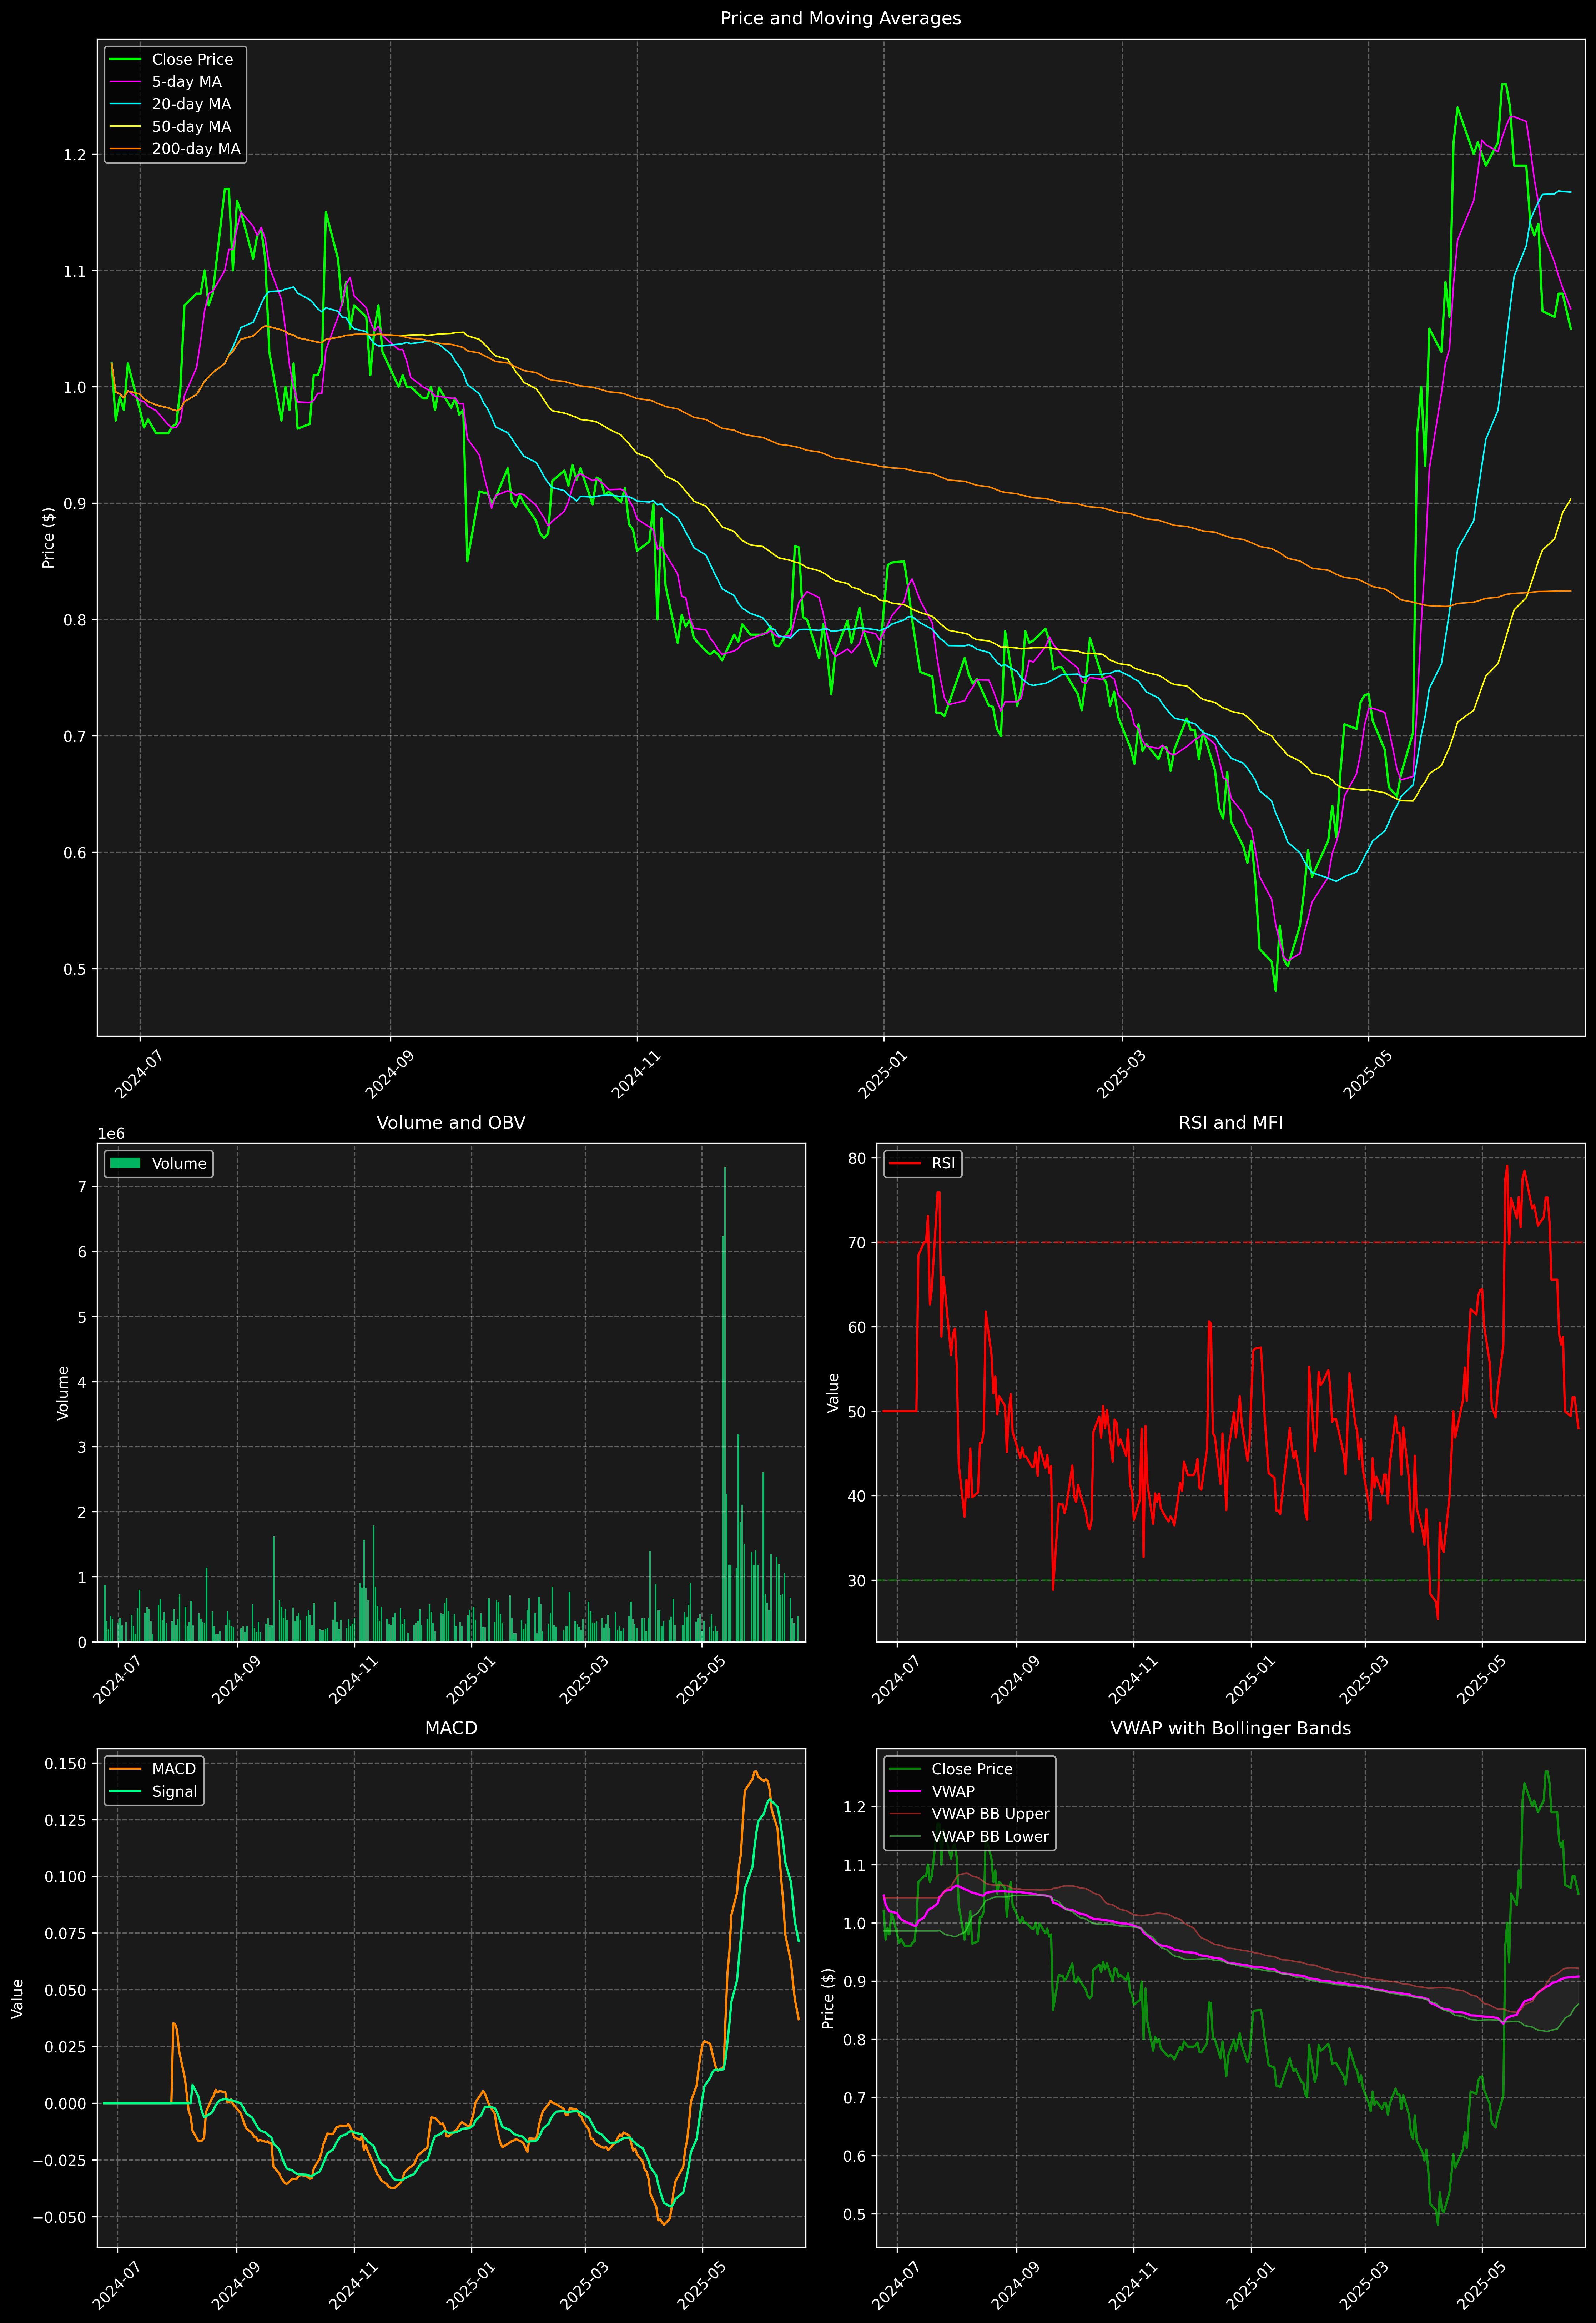This screenshot has width=1596, height=2323.
Task: Click the 'VWAP with Bollinger Bands' chart title
Action: (1230, 1728)
